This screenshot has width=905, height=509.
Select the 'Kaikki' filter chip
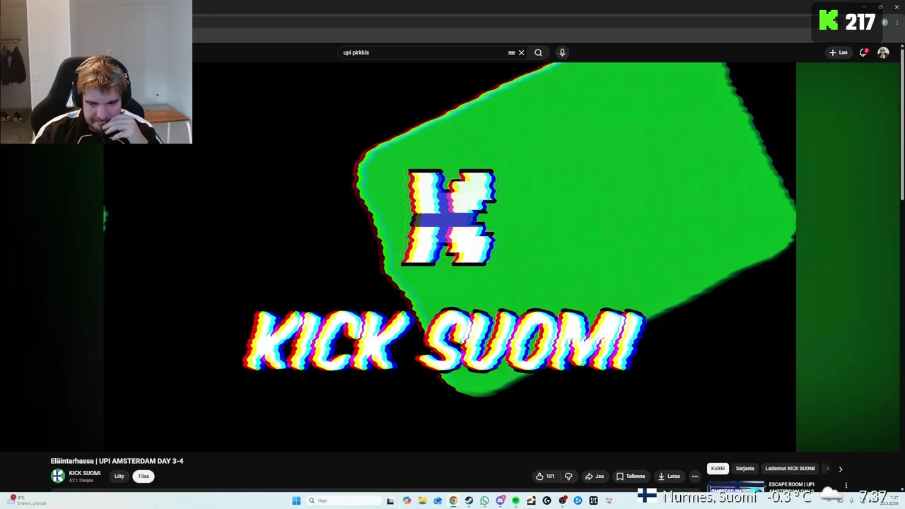pyautogui.click(x=718, y=469)
